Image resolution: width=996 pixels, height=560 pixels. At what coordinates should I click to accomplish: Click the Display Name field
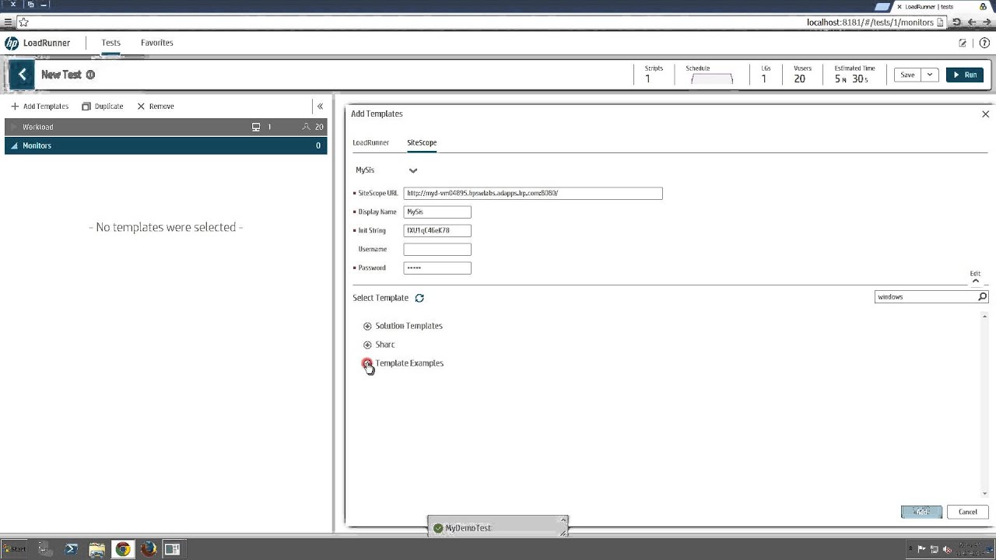(x=437, y=212)
